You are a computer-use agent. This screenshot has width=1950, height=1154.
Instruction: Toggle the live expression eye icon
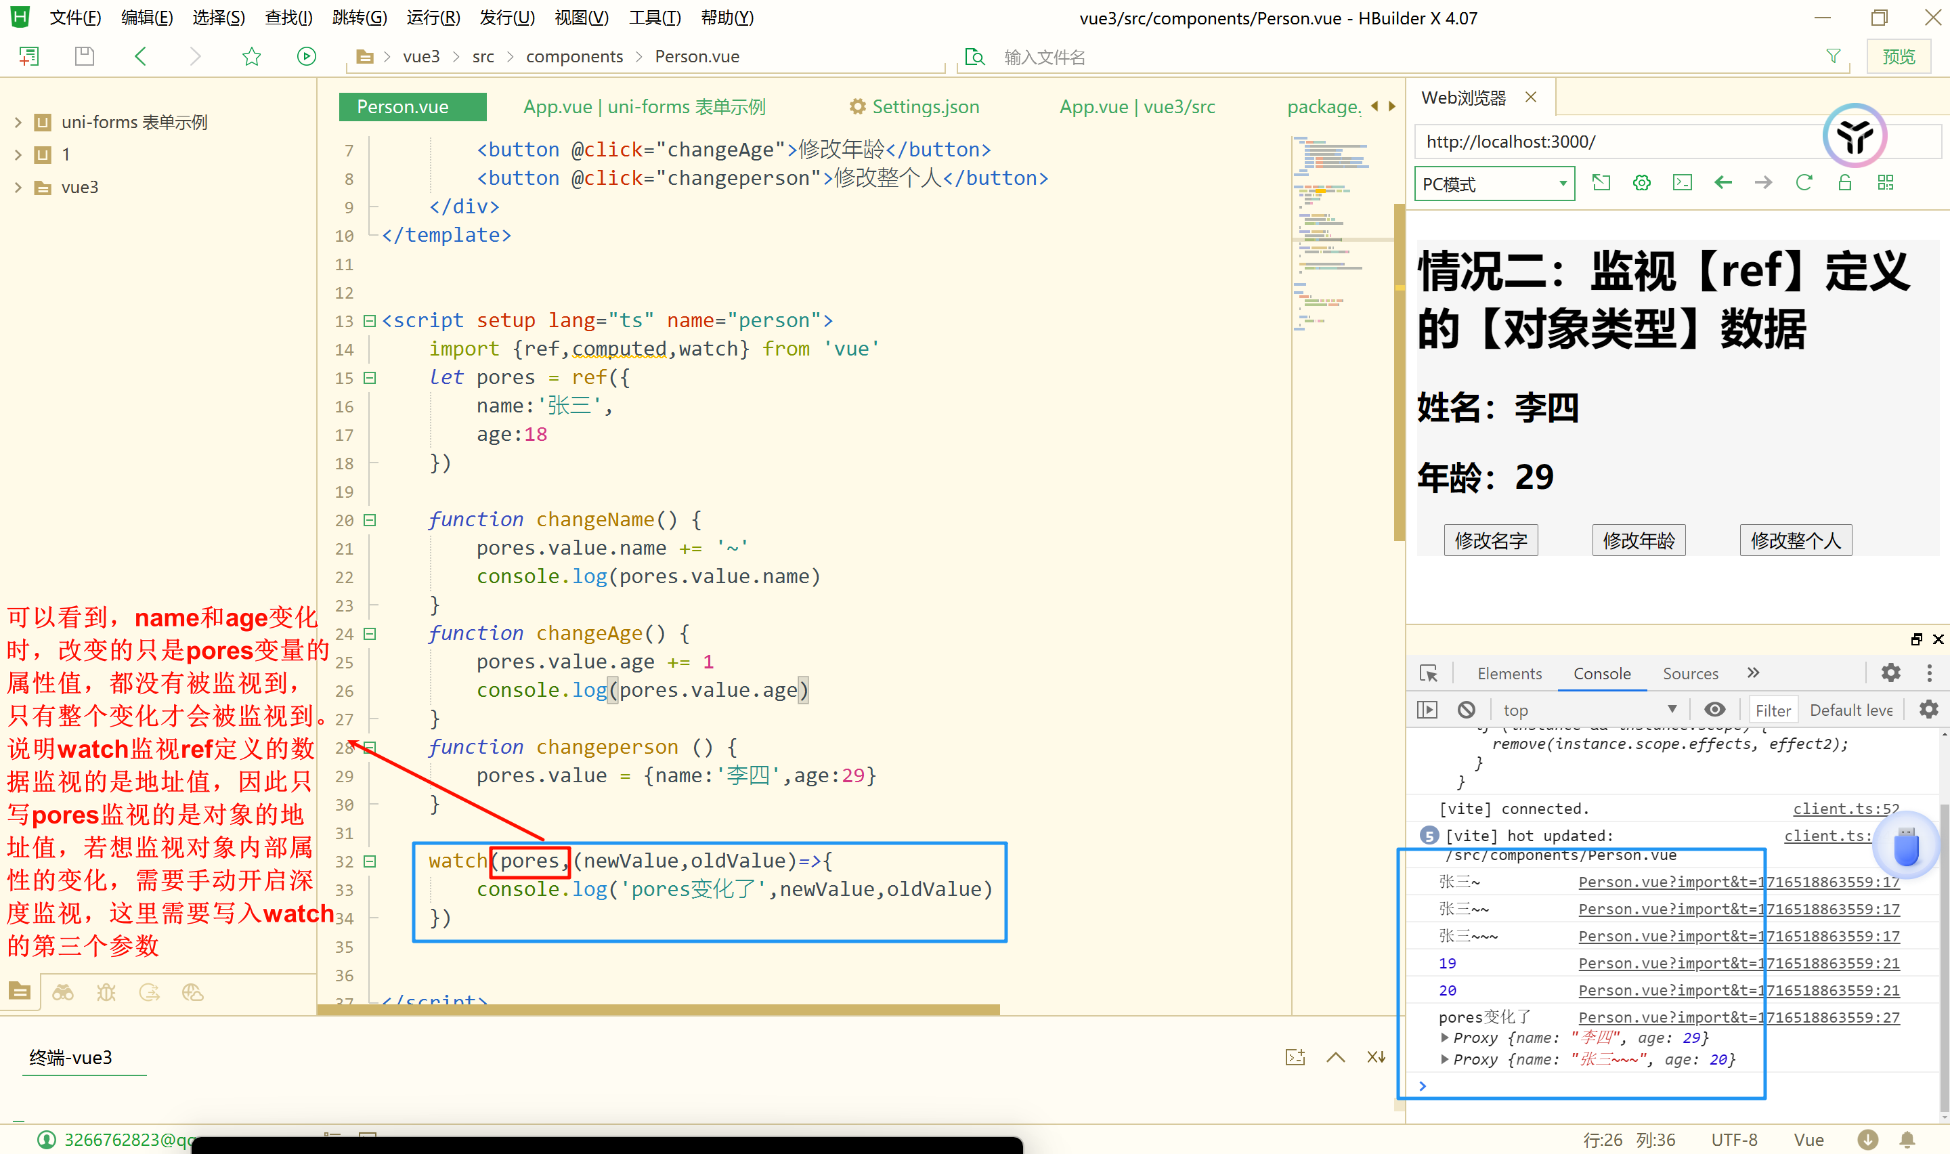(x=1714, y=709)
